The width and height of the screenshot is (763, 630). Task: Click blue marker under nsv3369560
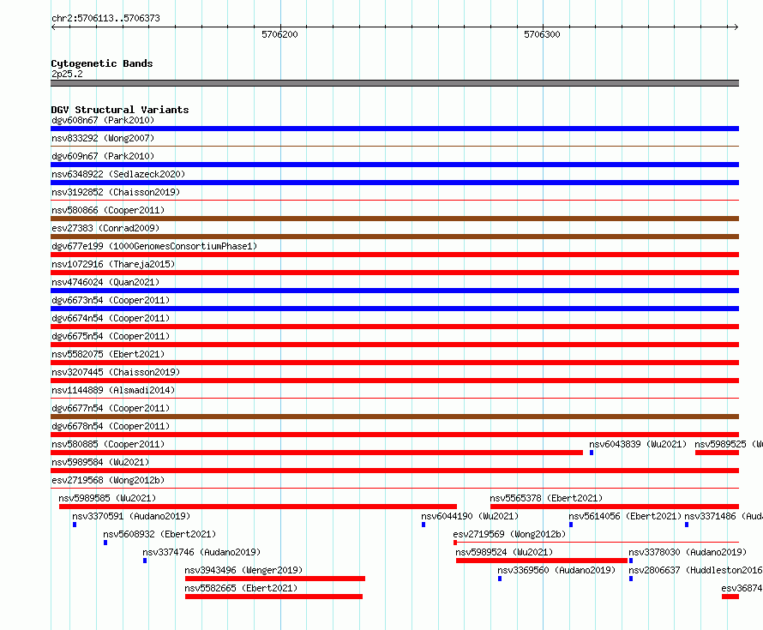click(x=500, y=579)
